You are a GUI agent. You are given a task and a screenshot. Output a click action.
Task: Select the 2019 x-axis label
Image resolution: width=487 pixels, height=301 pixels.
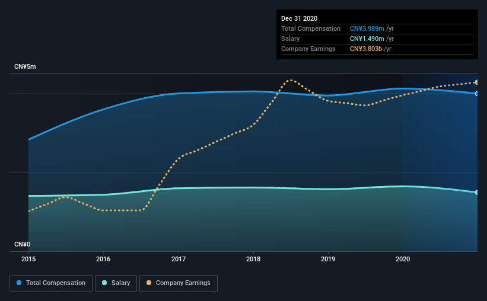[x=328, y=259]
